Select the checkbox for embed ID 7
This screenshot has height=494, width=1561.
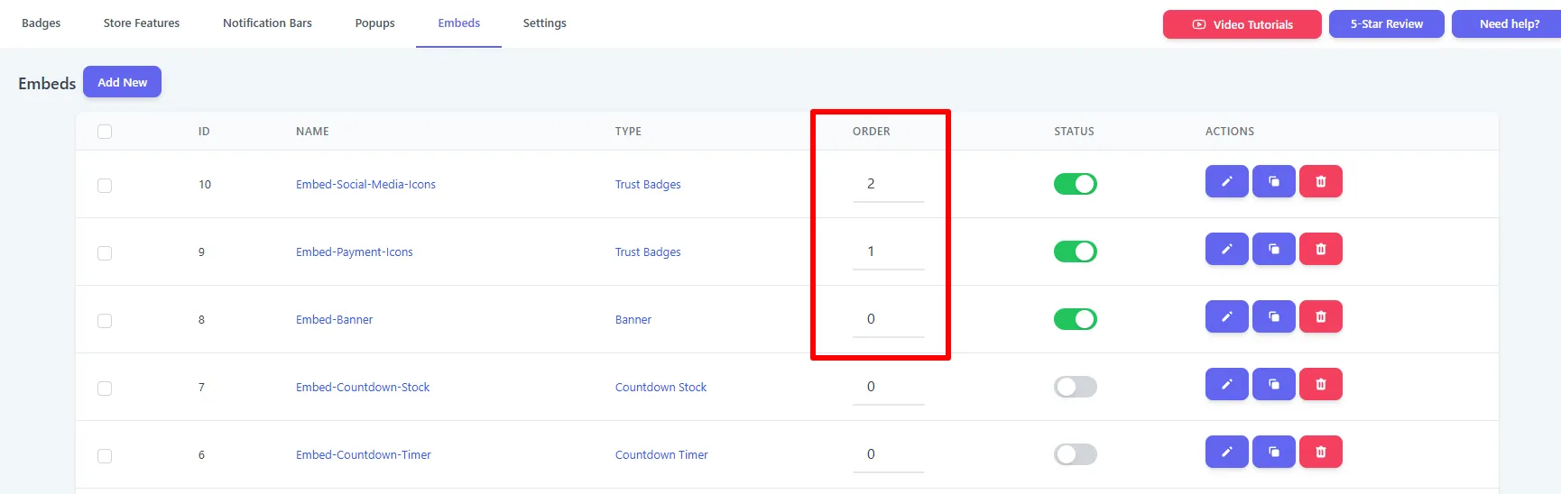pyautogui.click(x=105, y=389)
